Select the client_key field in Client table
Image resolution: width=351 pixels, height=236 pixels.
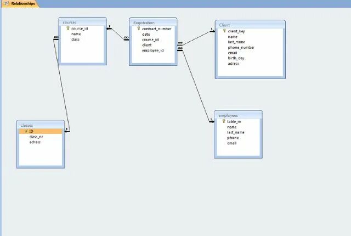(236, 31)
